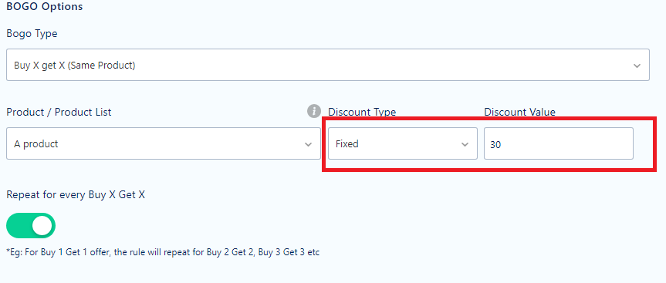Click the number 30 in Discount Value
Screen dimensions: 666x283
click(x=495, y=145)
